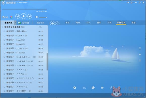
Task: Skip to the next track
Action: coord(30,16)
